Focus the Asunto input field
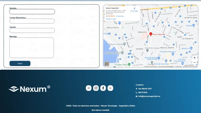 32,31
